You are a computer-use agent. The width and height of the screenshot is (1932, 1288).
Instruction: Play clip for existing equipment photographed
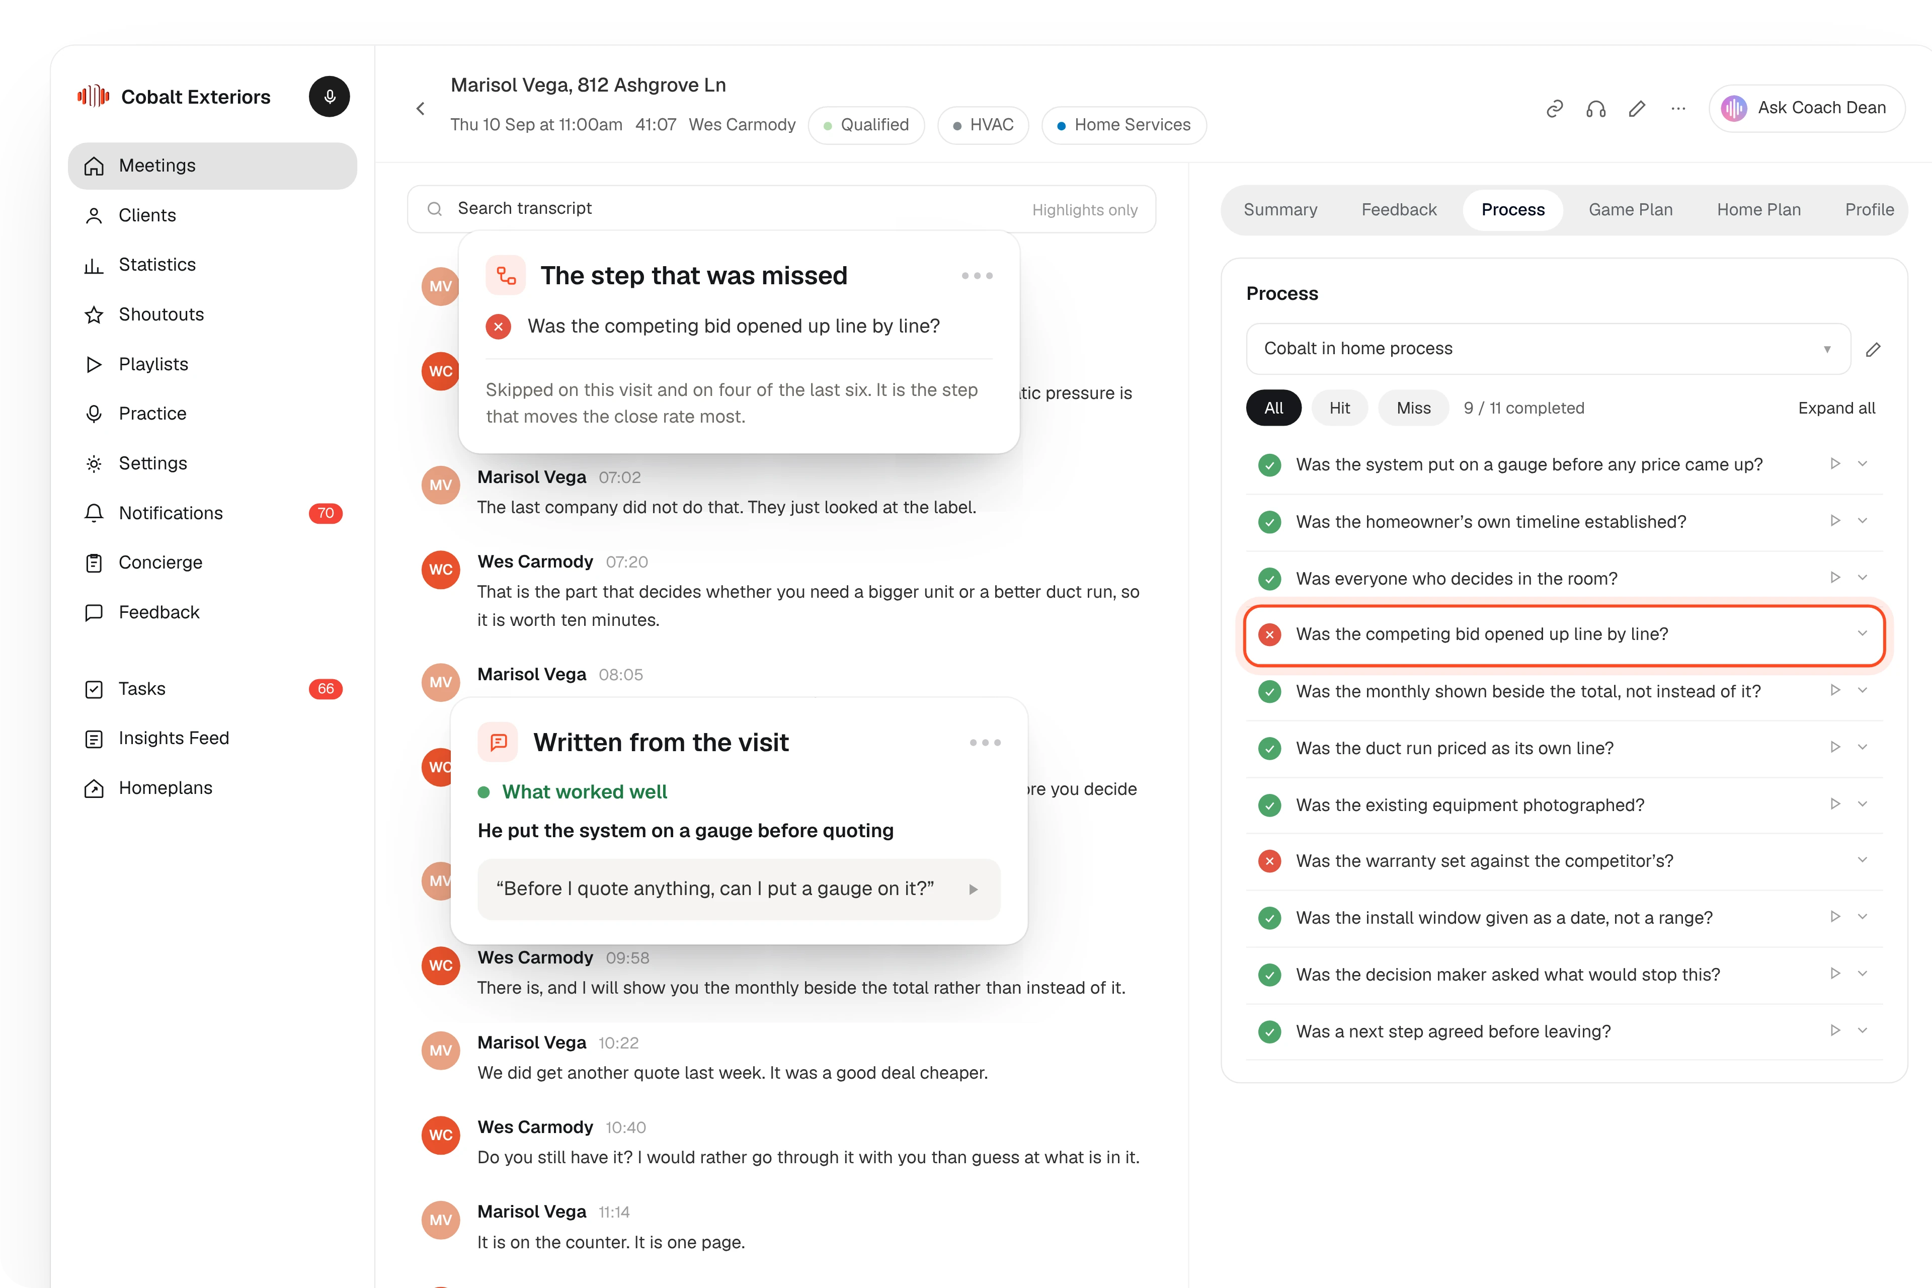pyautogui.click(x=1835, y=804)
